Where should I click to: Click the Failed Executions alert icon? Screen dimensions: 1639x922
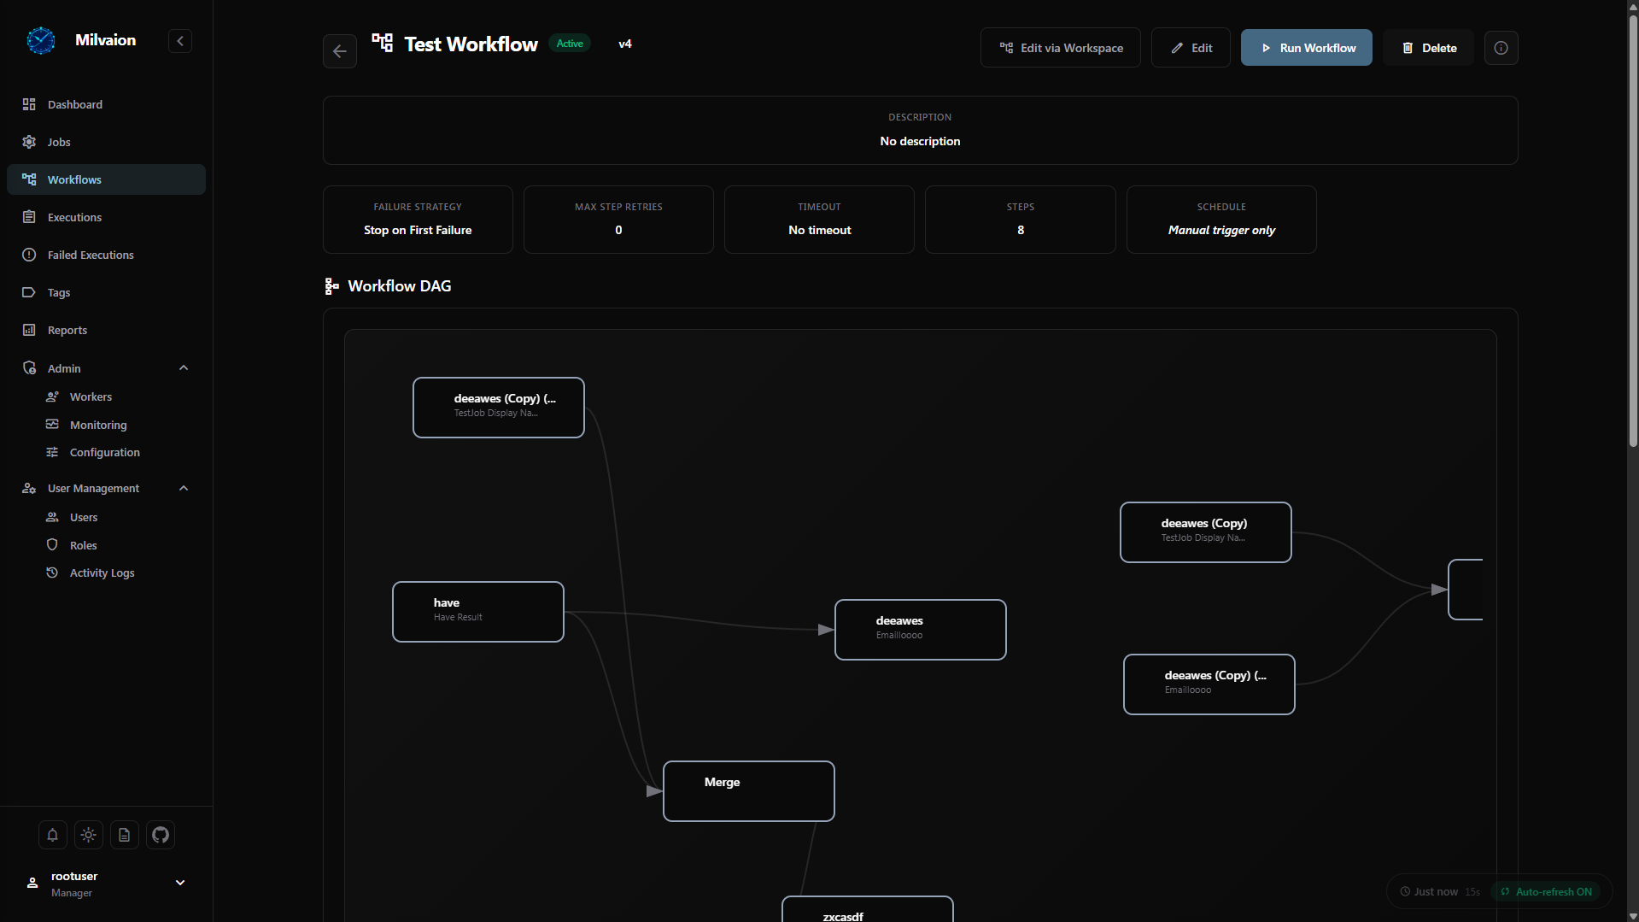tap(29, 255)
